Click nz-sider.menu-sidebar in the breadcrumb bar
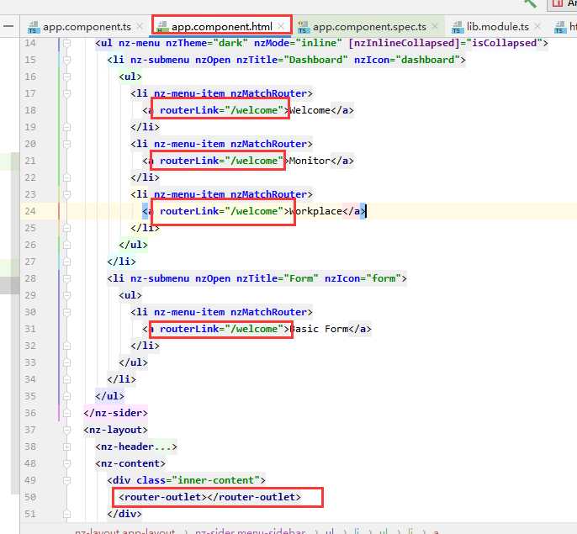 251,531
